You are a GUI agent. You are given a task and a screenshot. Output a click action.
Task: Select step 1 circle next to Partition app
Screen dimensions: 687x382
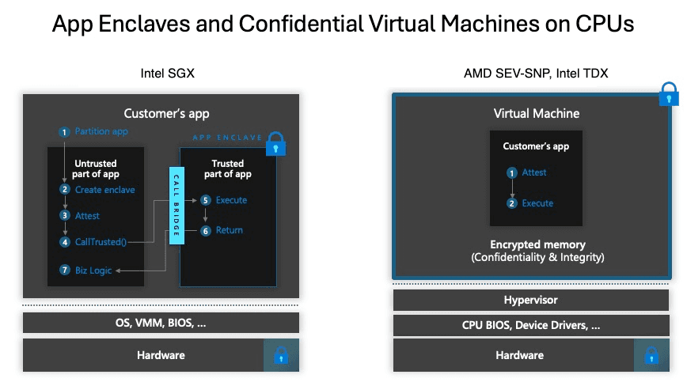[64, 132]
